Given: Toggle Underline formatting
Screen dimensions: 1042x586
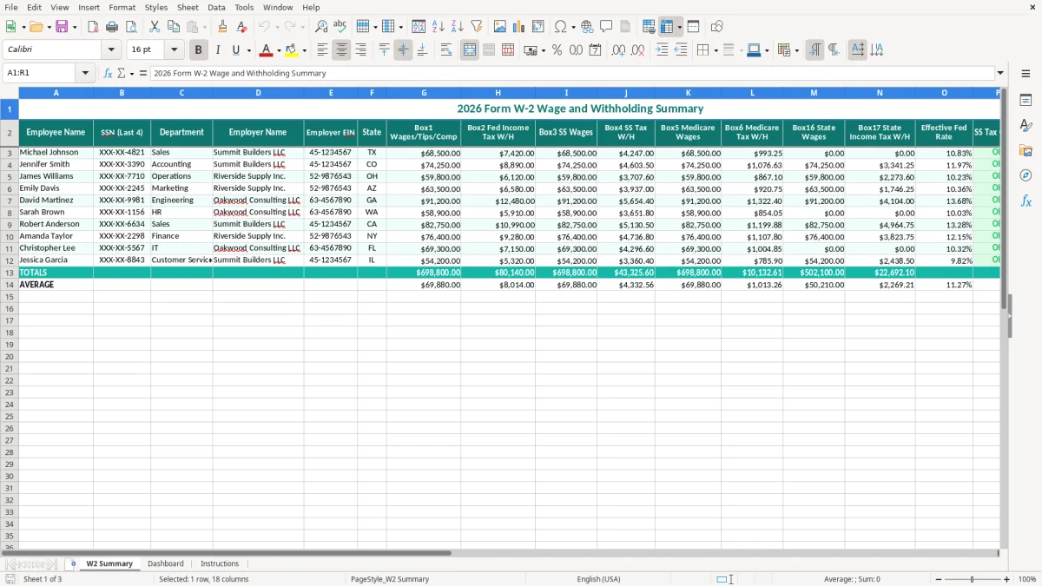Looking at the screenshot, I should coord(235,50).
